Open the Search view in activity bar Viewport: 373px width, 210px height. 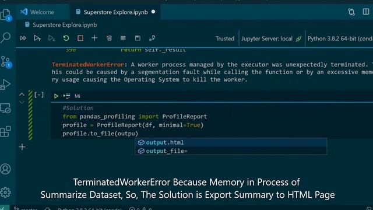(6, 37)
